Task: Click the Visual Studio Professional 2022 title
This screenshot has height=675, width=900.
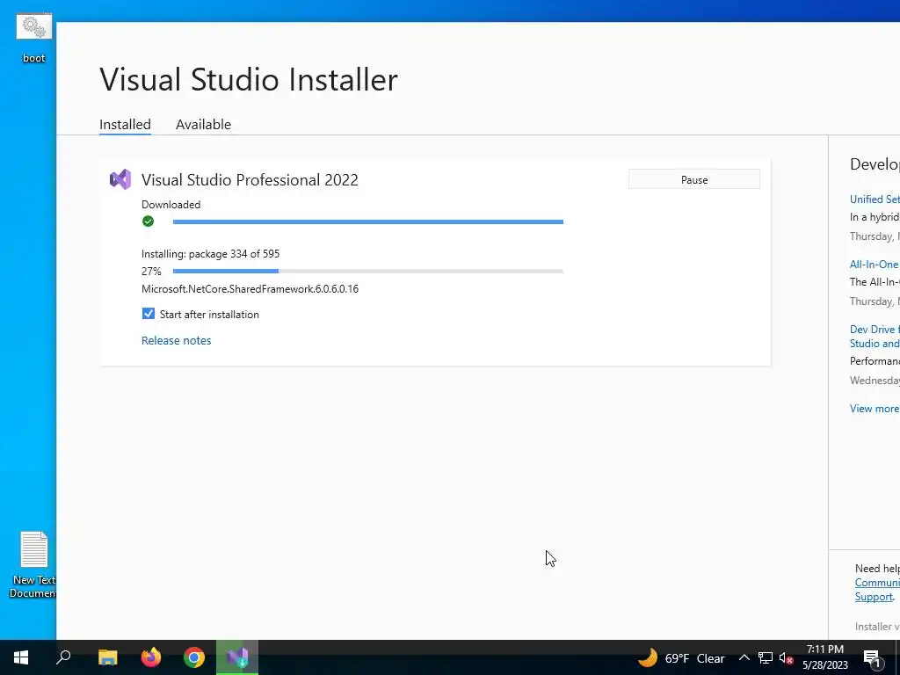Action: pos(250,179)
